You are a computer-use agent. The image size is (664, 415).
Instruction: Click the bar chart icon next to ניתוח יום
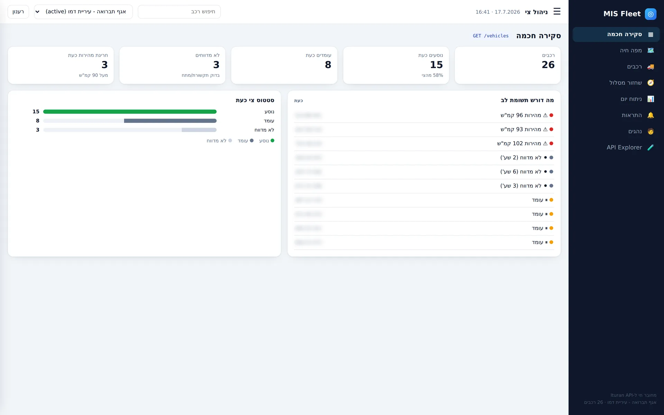[651, 99]
